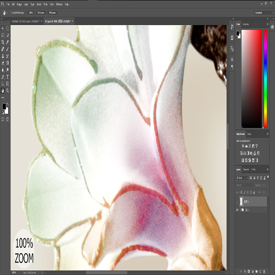
Task: Enable the Scroll All Windows checkbox
Action: 11,13
